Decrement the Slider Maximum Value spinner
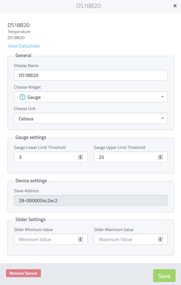The width and height of the screenshot is (181, 285). point(160,240)
